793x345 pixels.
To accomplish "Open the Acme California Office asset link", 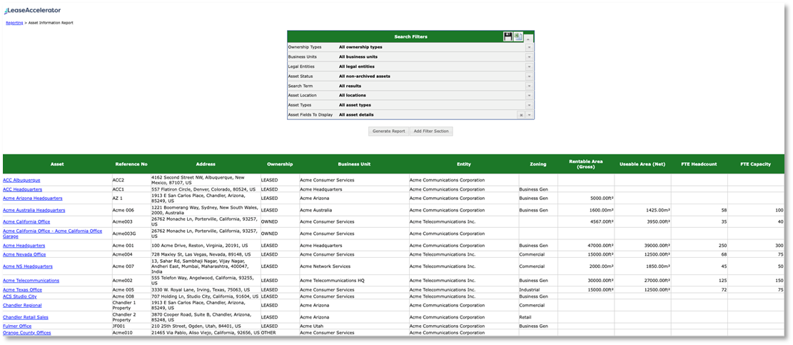I will point(26,221).
